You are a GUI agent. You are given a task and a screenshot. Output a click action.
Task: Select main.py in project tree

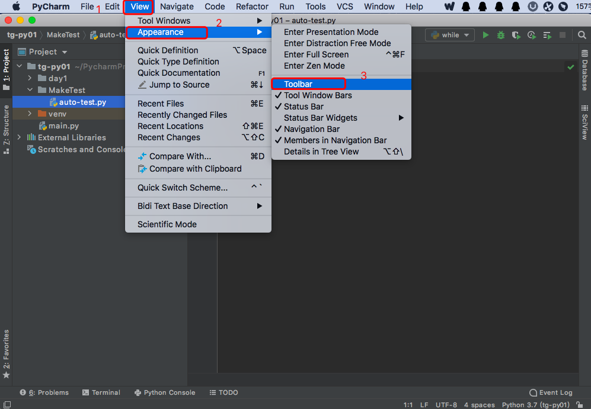[x=59, y=125]
